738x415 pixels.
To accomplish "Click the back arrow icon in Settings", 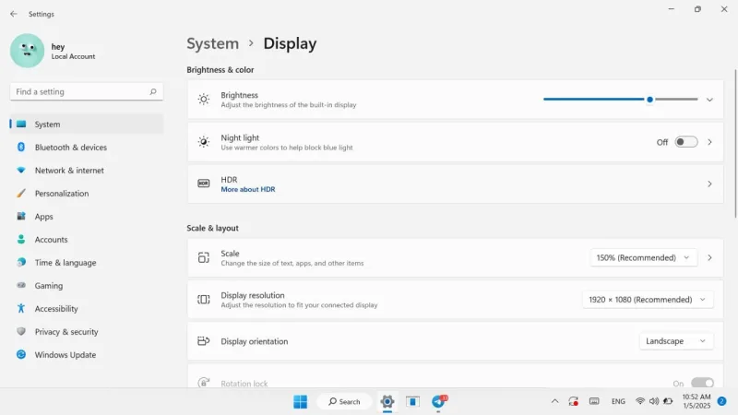I will point(14,14).
